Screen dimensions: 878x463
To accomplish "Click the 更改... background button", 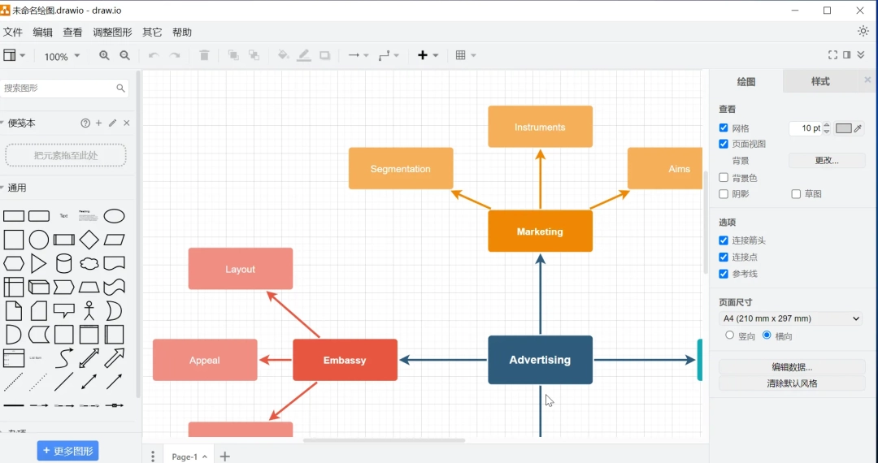I will pos(827,161).
